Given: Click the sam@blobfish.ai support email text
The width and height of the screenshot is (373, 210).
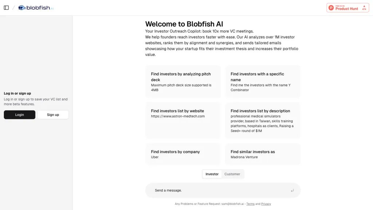Looking at the screenshot, I should [232, 204].
